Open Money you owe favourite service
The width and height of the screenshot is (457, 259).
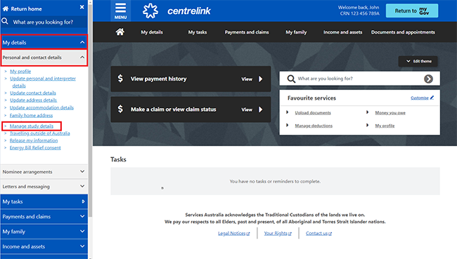coord(390,112)
